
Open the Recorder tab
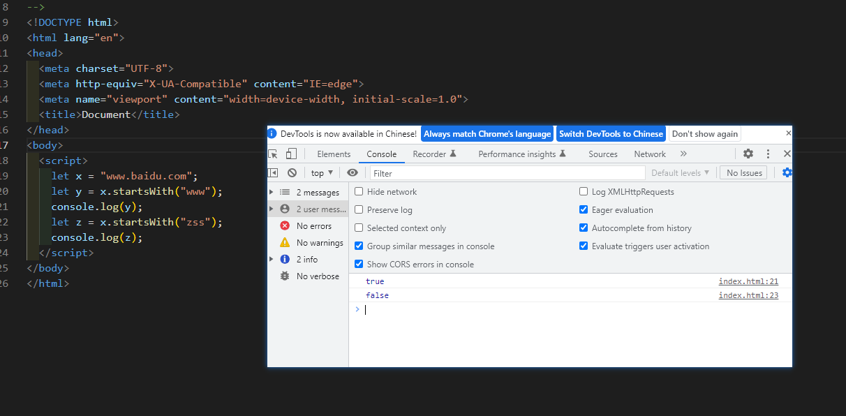click(x=434, y=154)
